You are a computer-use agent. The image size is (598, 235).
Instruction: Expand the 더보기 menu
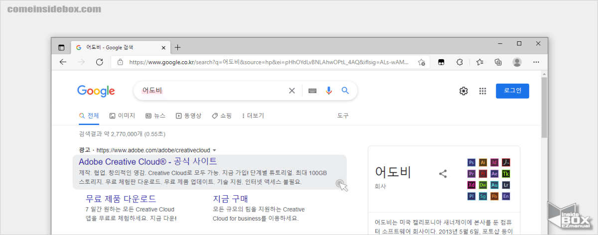click(x=253, y=116)
